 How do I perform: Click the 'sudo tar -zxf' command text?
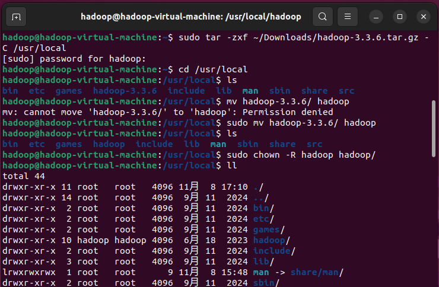pyautogui.click(x=213, y=37)
